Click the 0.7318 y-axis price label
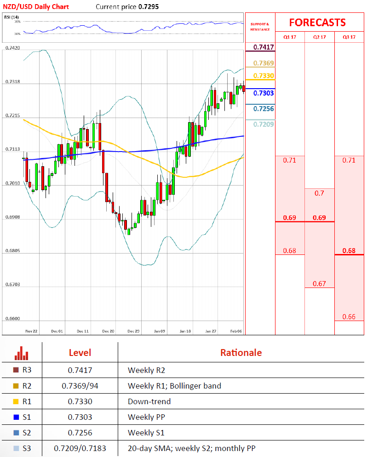 pyautogui.click(x=13, y=82)
